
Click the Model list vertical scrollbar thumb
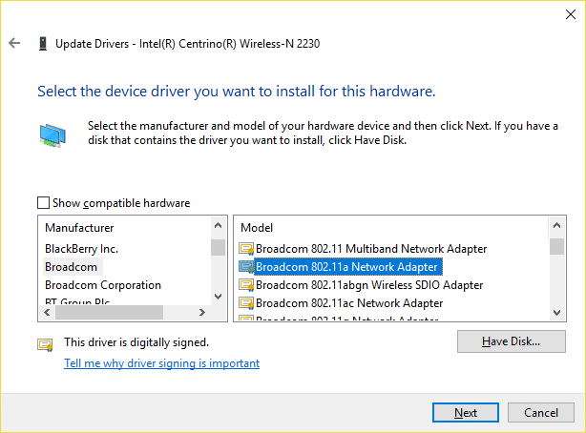[x=556, y=247]
